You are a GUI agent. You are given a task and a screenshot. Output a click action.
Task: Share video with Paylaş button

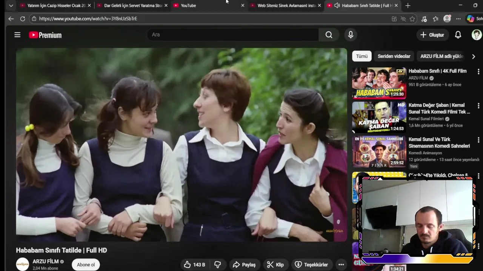(x=244, y=265)
